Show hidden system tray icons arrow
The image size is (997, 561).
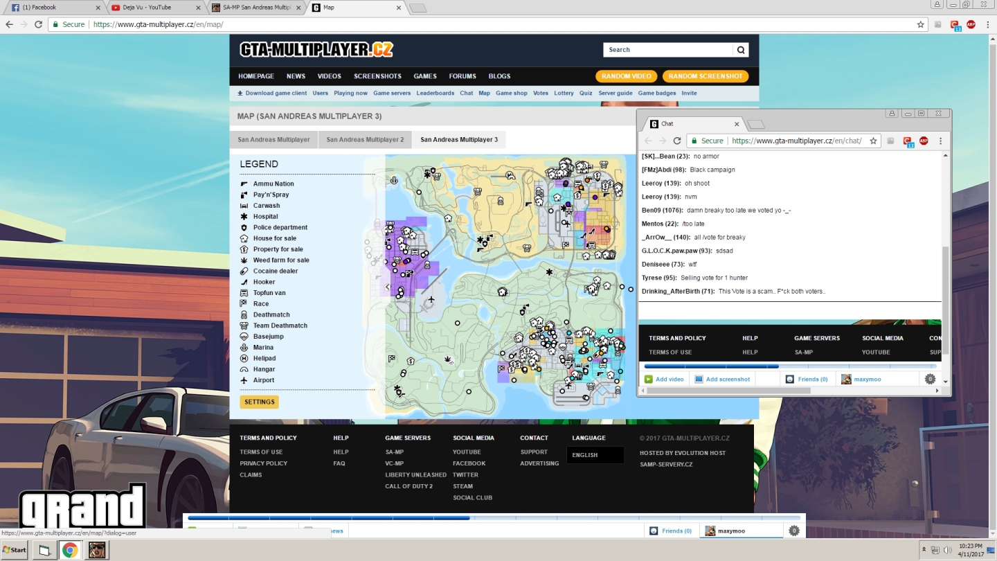click(924, 550)
